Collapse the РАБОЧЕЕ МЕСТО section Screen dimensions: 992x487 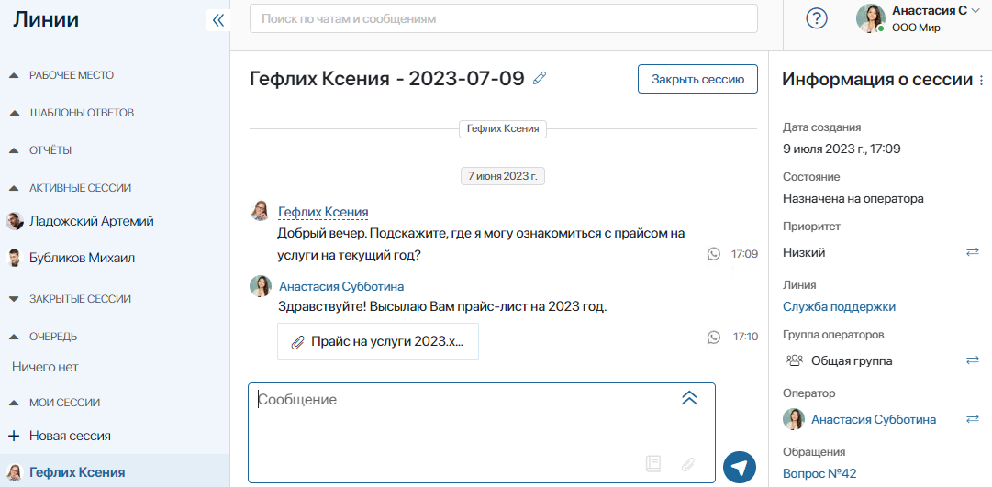[14, 75]
